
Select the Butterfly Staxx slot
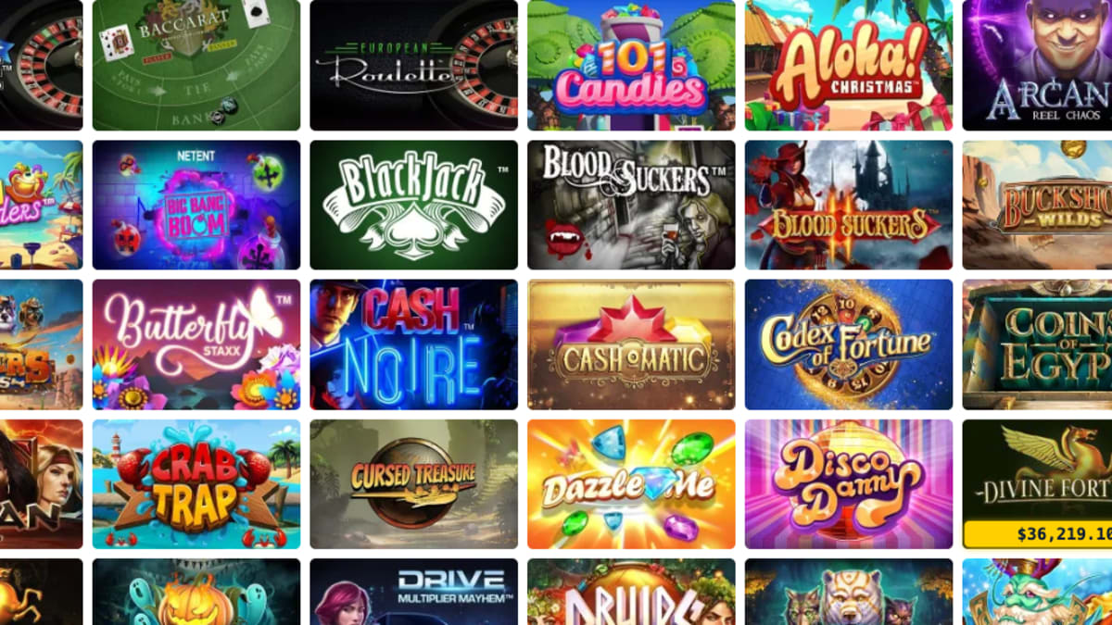coord(196,344)
